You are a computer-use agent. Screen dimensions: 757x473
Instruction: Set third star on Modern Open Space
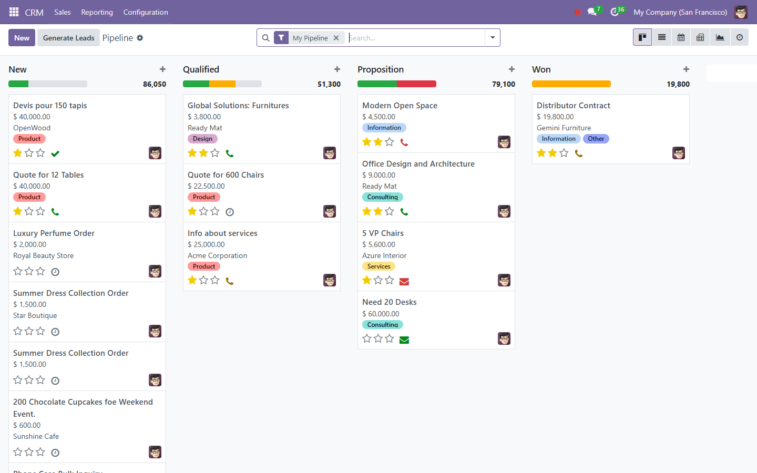point(390,142)
